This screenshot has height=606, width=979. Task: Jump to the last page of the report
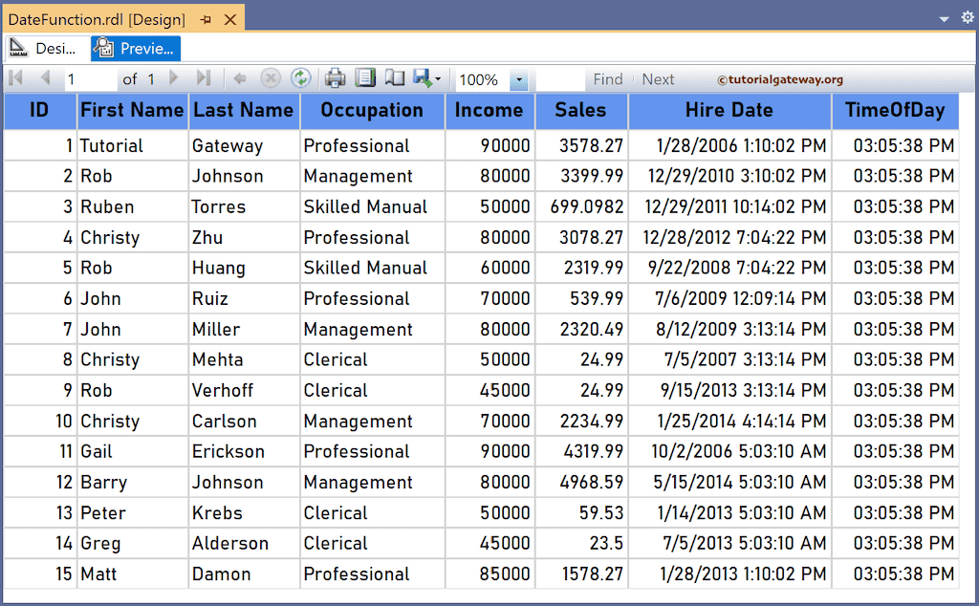[204, 79]
